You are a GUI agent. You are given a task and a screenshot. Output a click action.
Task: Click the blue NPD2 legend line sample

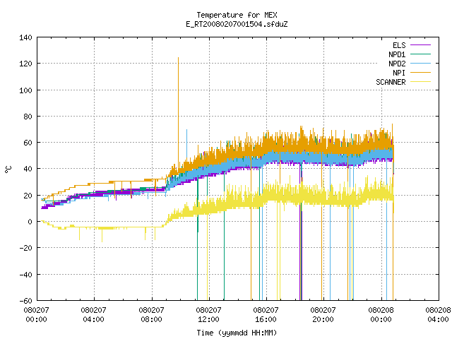[421, 63]
